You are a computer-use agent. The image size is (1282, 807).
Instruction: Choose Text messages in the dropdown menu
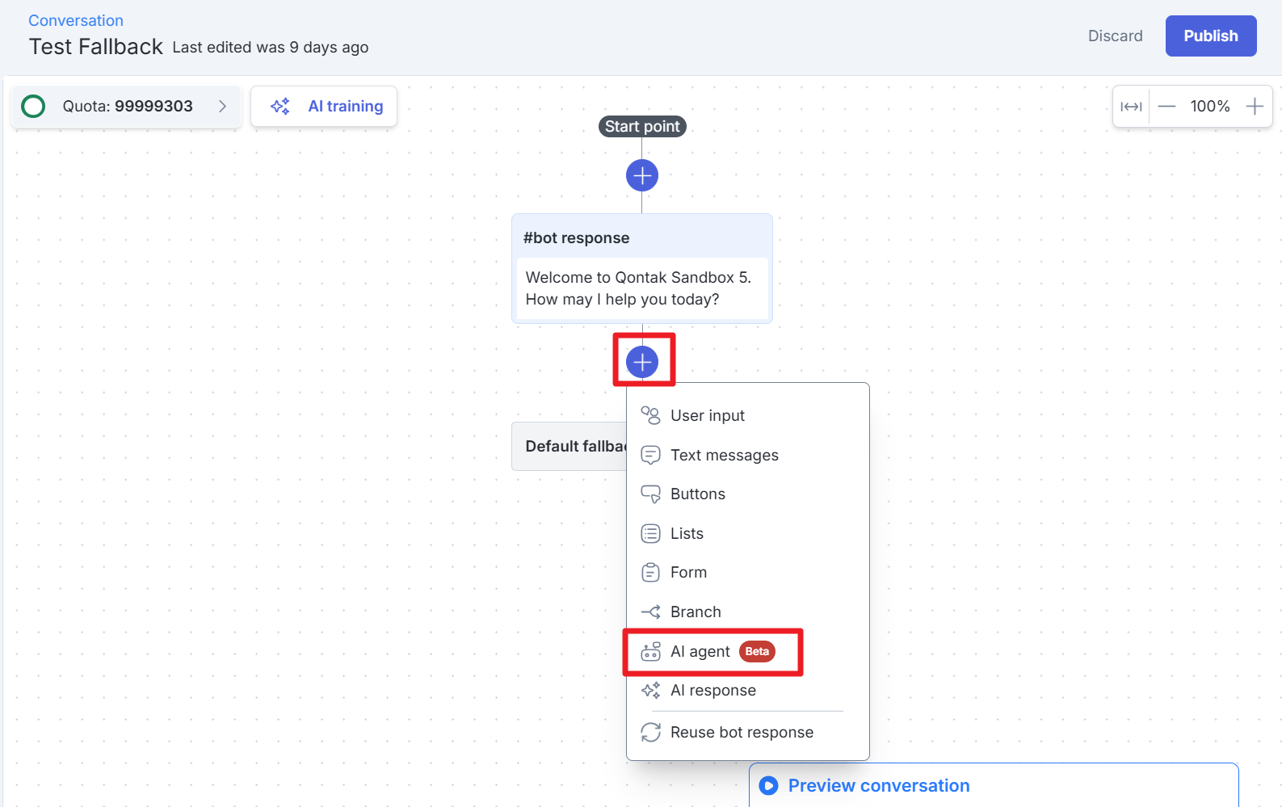click(724, 456)
